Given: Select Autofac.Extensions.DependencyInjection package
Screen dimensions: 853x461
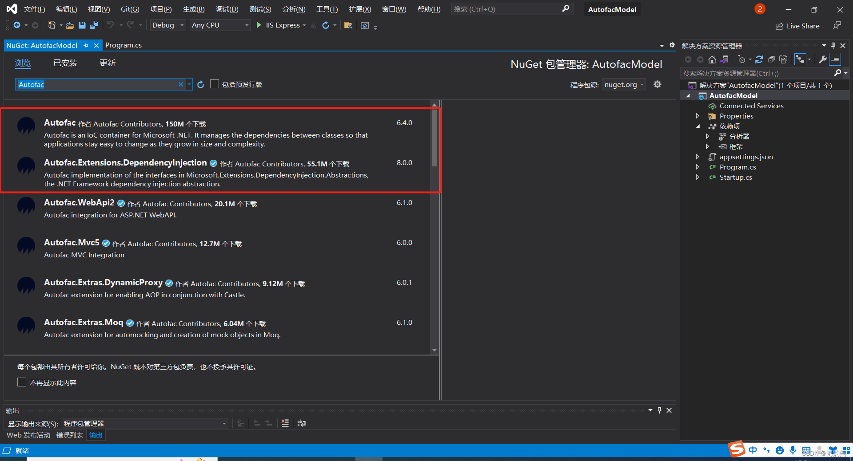Looking at the screenshot, I should (x=217, y=173).
